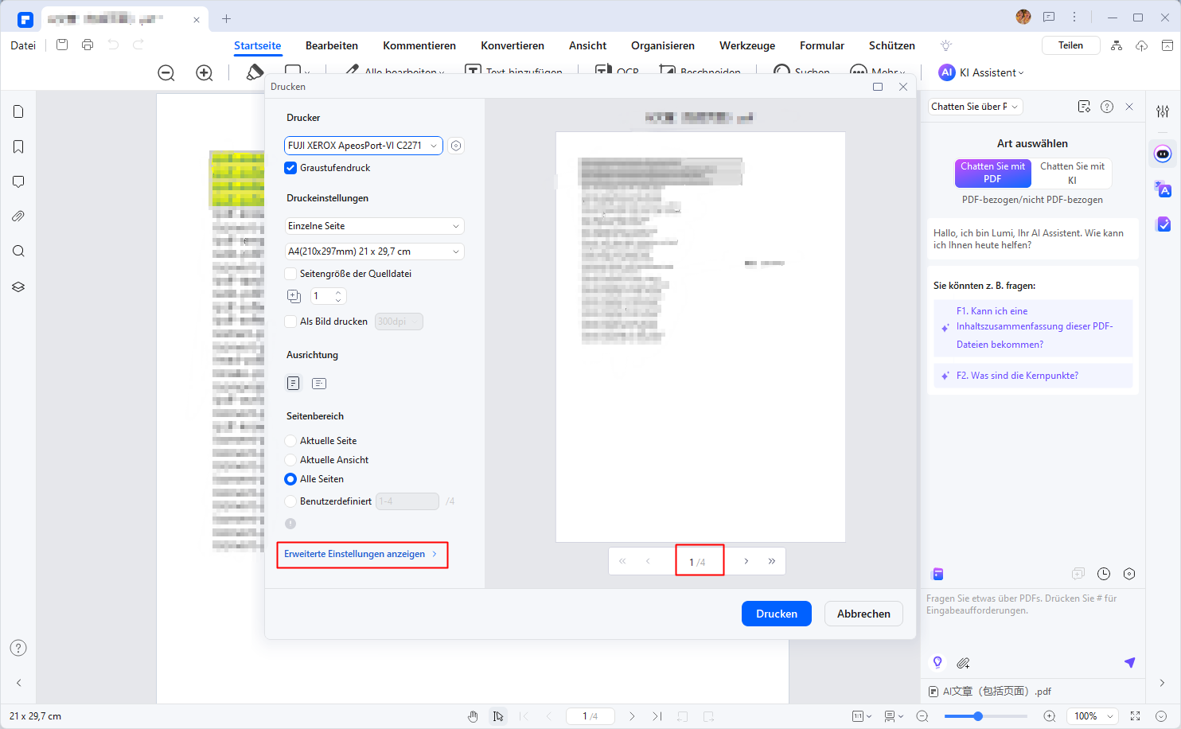
Task: Click the paperclip attach icon in AI chat
Action: pyautogui.click(x=963, y=662)
